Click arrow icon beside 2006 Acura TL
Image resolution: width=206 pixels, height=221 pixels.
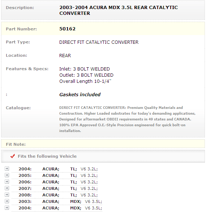pos(7,182)
